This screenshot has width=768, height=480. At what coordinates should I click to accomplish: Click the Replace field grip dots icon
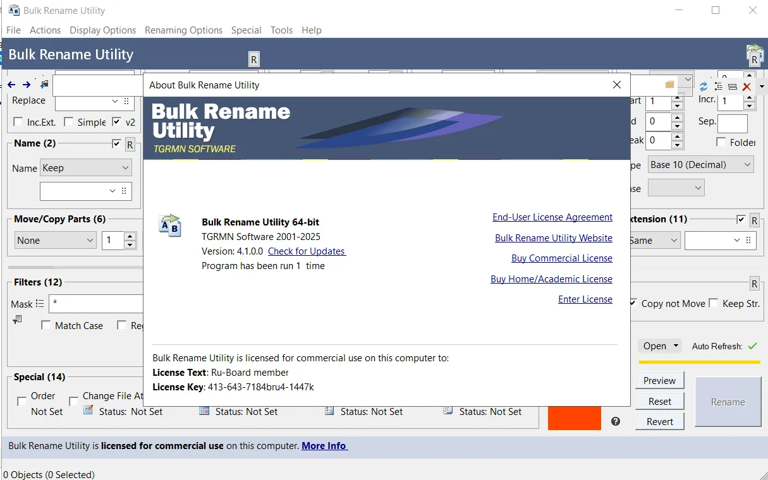(x=126, y=101)
